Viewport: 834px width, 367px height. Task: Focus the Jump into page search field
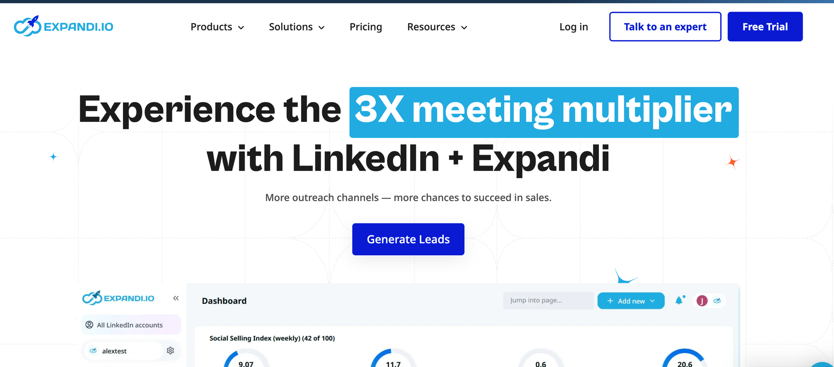[x=548, y=301]
